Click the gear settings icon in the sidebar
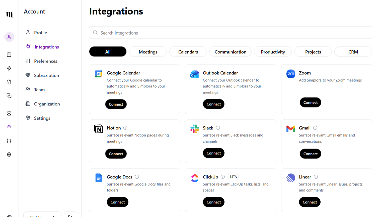This screenshot has width=379, height=217. pos(9,154)
